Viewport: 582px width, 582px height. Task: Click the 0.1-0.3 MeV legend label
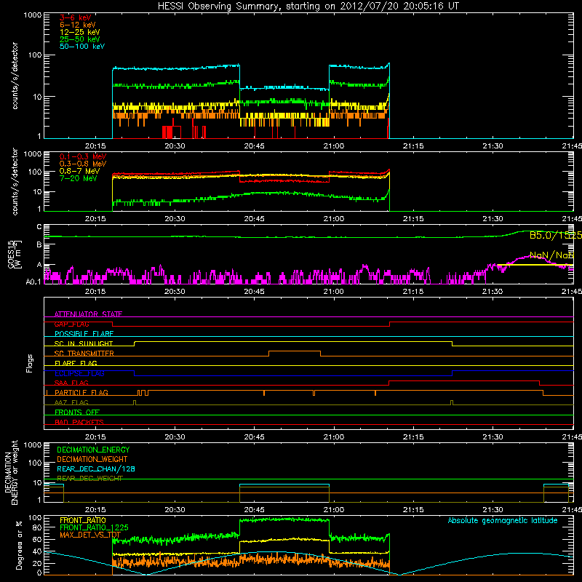(x=83, y=156)
